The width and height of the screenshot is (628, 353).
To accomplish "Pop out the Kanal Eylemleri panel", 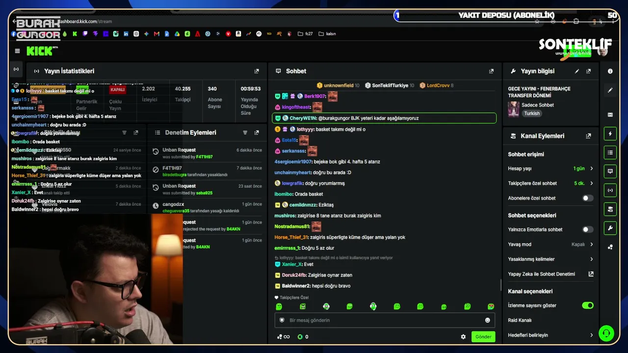I will point(588,136).
